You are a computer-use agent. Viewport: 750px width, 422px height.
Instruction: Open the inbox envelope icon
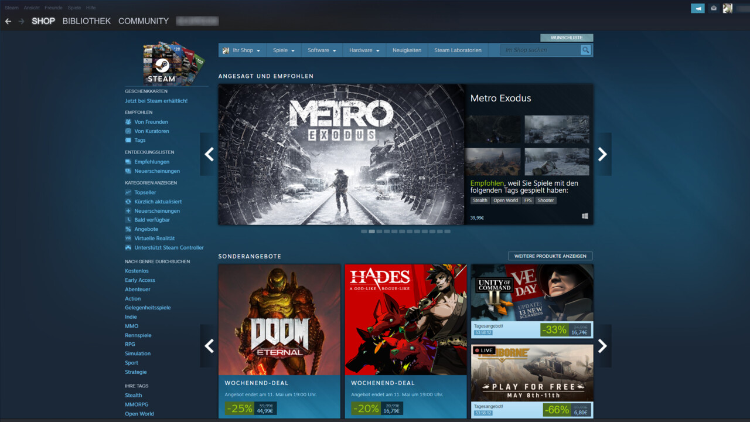[x=713, y=8]
